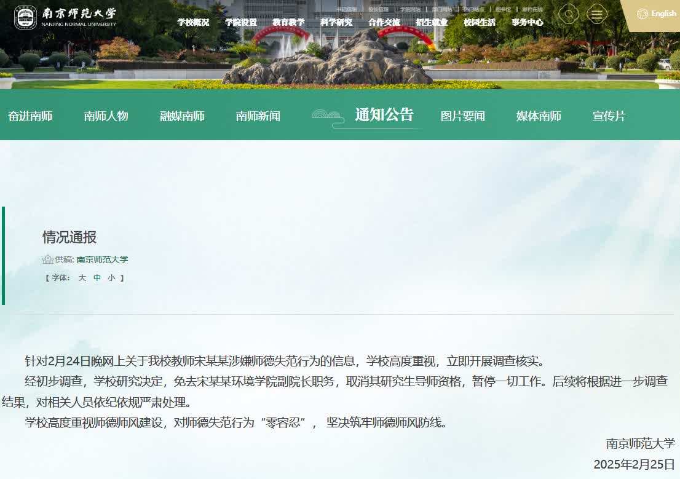The width and height of the screenshot is (680, 479).
Task: Expand the 学院设置 navigation menu
Action: 241,22
